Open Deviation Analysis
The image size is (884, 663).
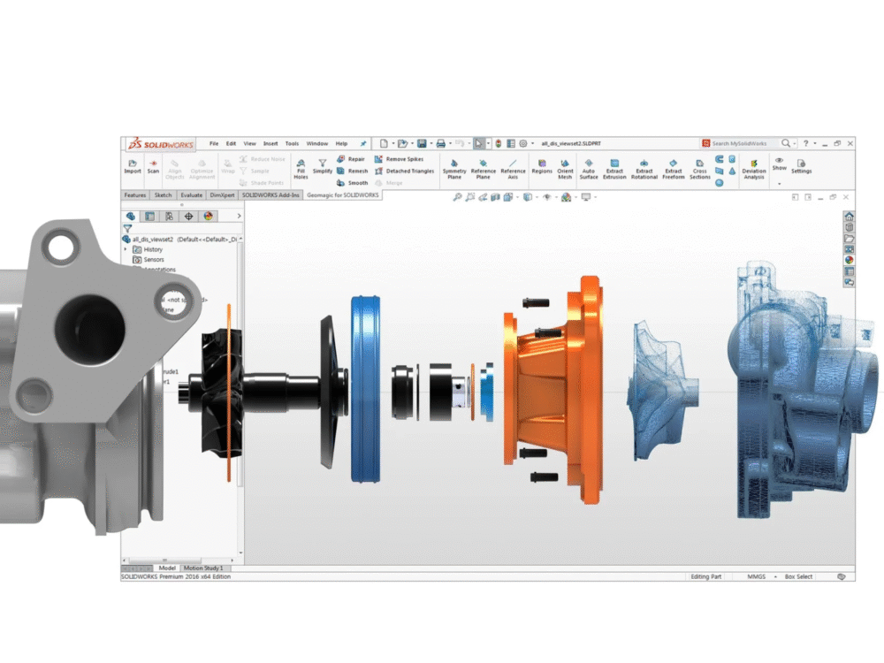coord(754,169)
